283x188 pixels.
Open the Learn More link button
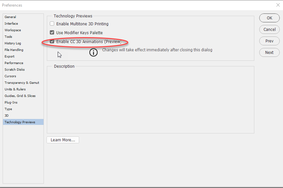tap(63, 140)
